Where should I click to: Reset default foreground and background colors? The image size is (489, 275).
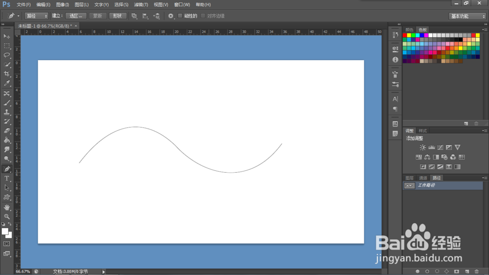[x=3, y=224]
